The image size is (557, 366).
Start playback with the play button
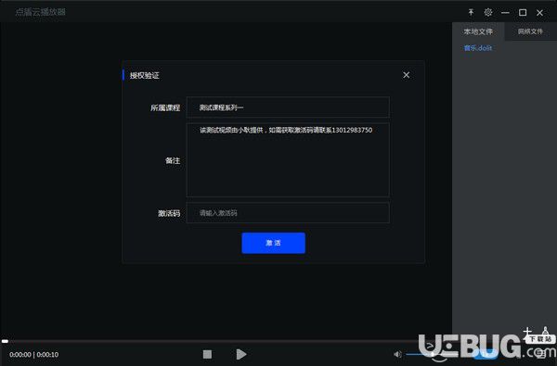241,354
